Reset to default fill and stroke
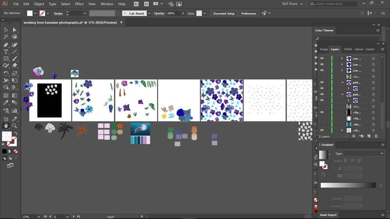Viewport: 390px width, 219px height. tap(4, 145)
